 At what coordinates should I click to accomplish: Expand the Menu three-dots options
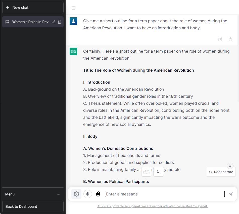point(59,194)
